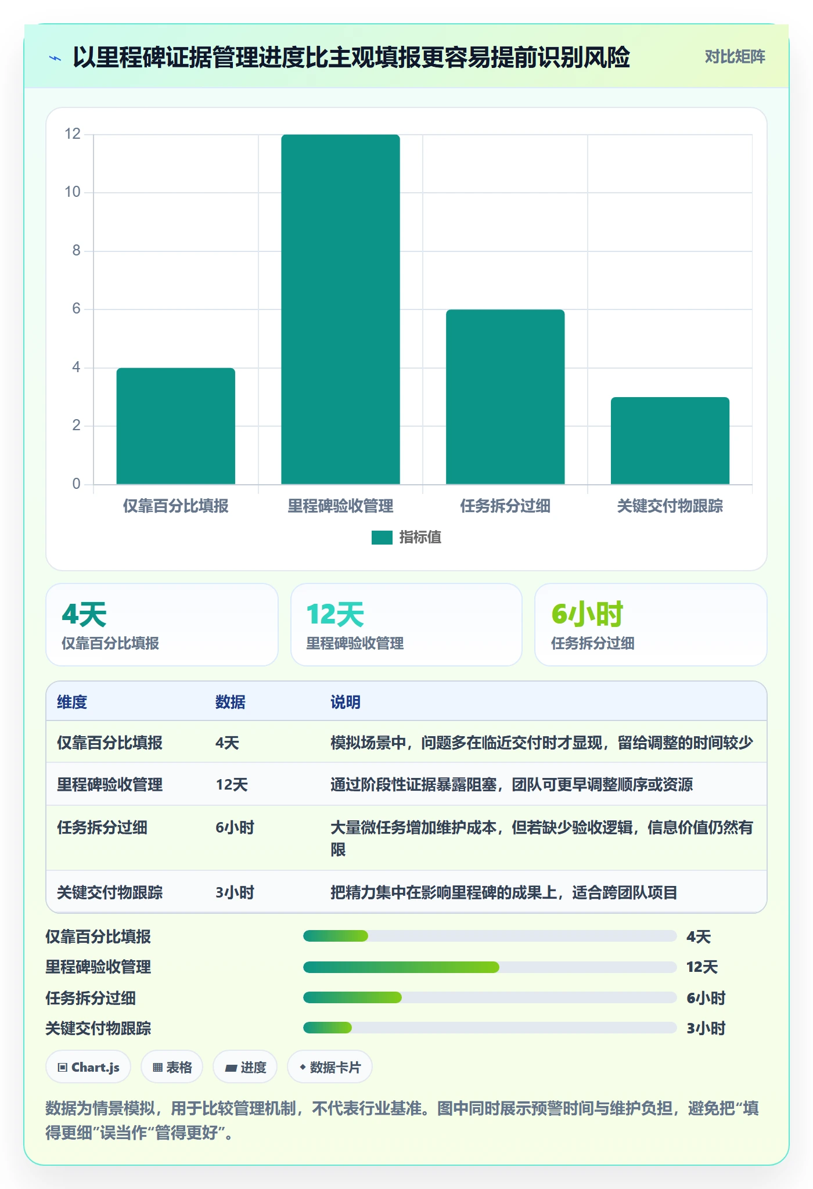This screenshot has height=1189, width=813.
Task: Click the 数据 column header
Action: (x=231, y=702)
